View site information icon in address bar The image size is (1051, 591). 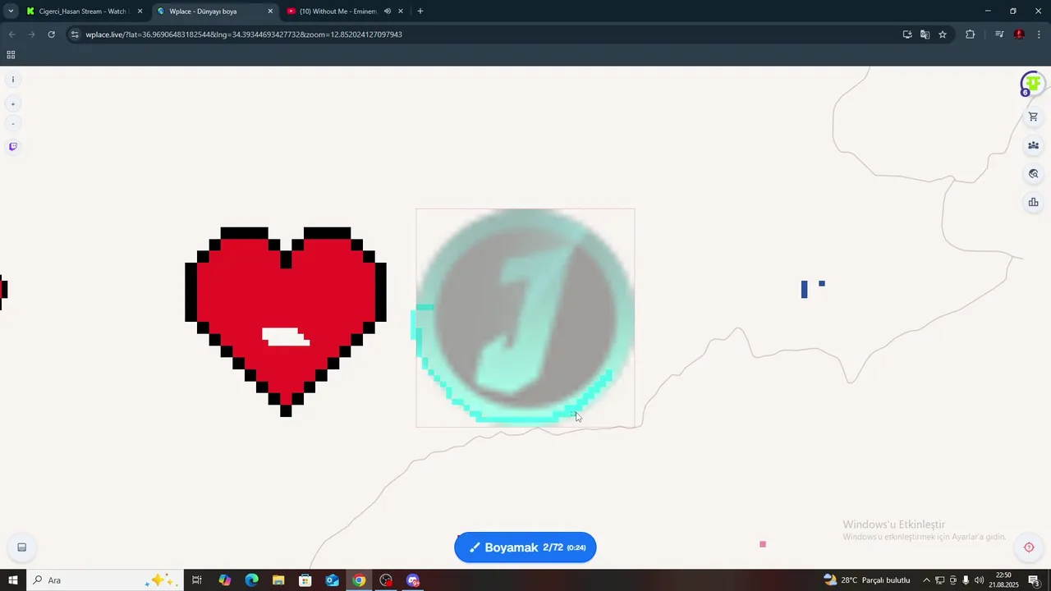pos(75,34)
